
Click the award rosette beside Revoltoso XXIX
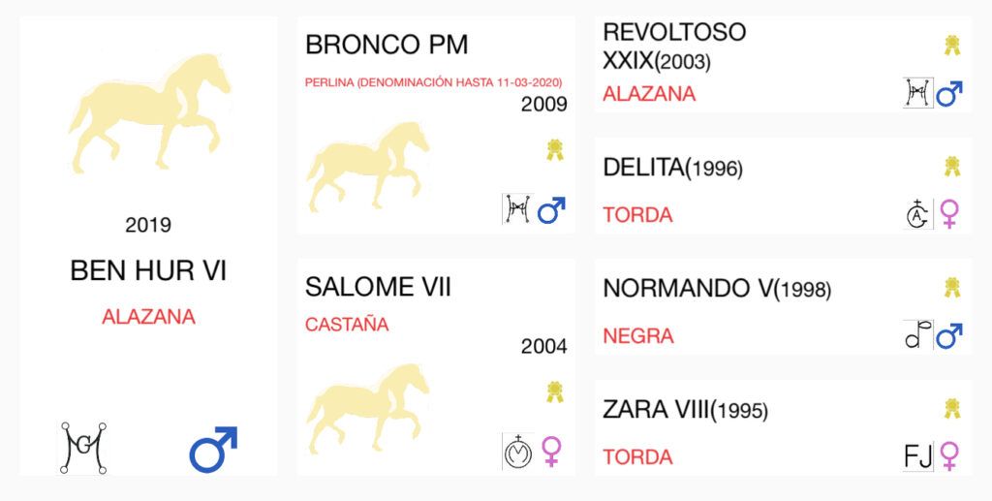952,46
